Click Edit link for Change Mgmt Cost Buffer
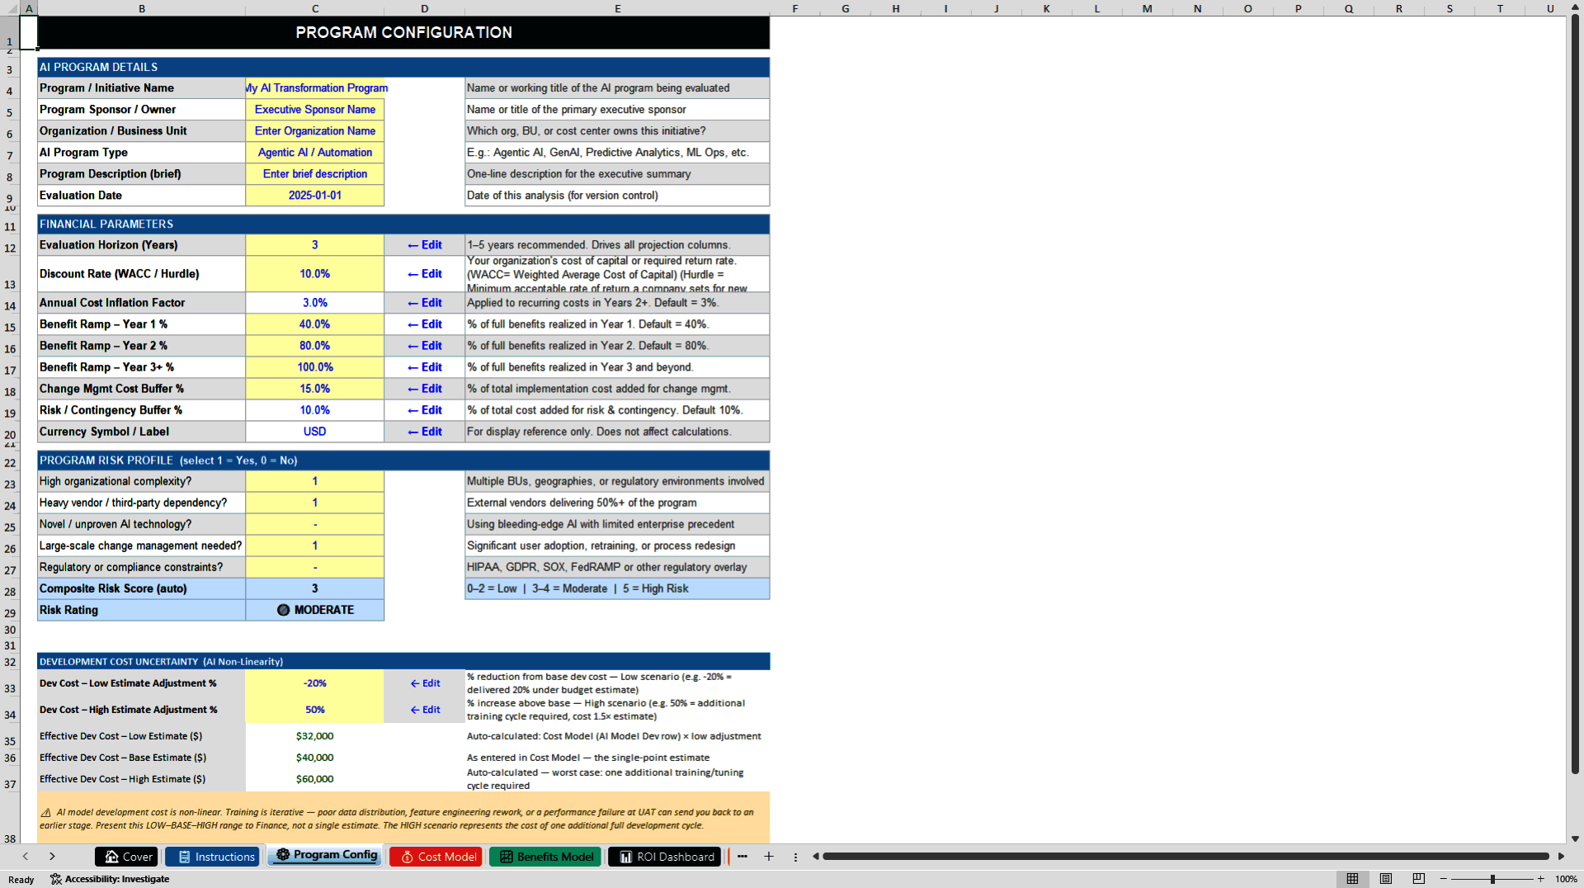Image resolution: width=1584 pixels, height=888 pixels. [x=425, y=389]
